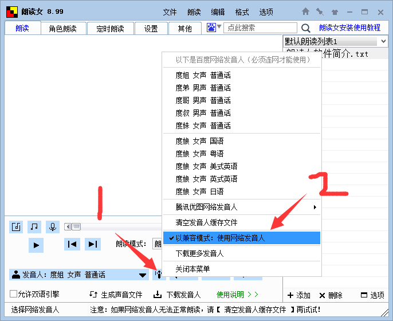This screenshot has height=321, width=393.
Task: Switch to the 设置 tab
Action: click(151, 28)
